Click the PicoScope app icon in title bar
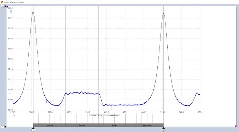Viewport: 239px width, 132px height. click(2, 2)
